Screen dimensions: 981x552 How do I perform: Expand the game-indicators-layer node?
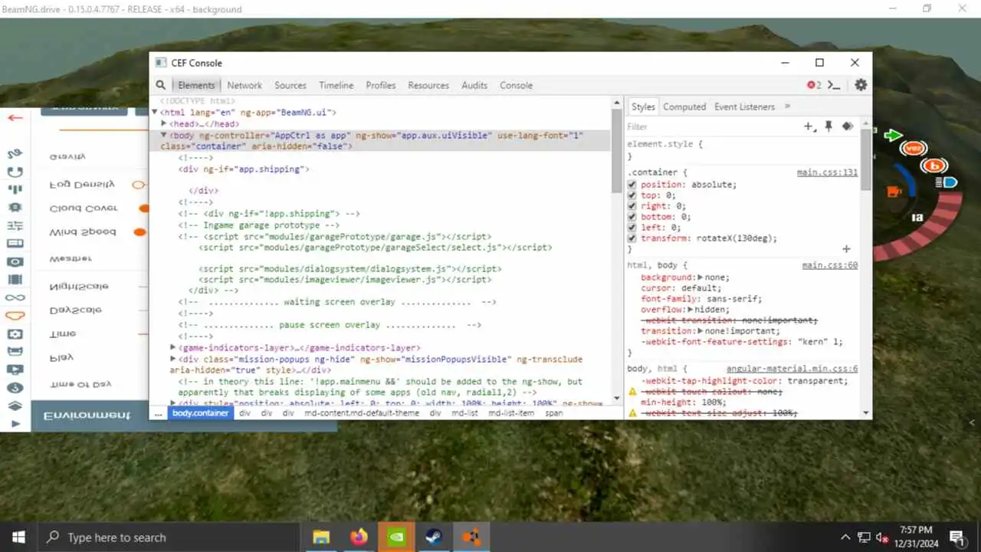point(173,348)
